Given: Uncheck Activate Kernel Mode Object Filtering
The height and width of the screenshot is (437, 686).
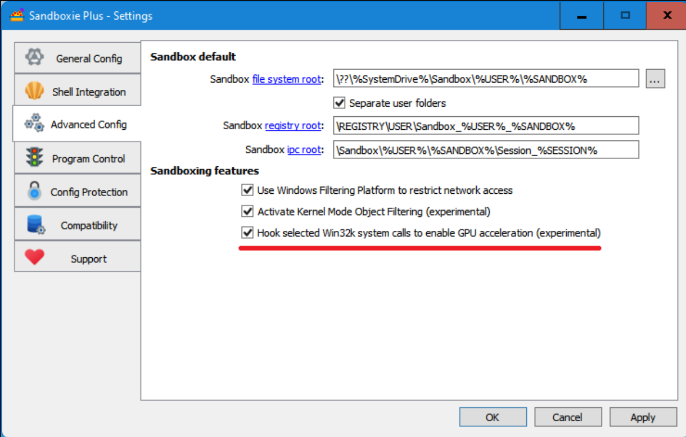Looking at the screenshot, I should (x=247, y=212).
